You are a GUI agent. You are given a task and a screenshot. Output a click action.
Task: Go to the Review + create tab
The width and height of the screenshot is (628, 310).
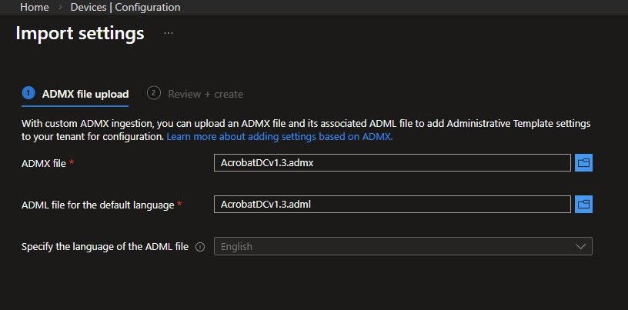tap(205, 94)
